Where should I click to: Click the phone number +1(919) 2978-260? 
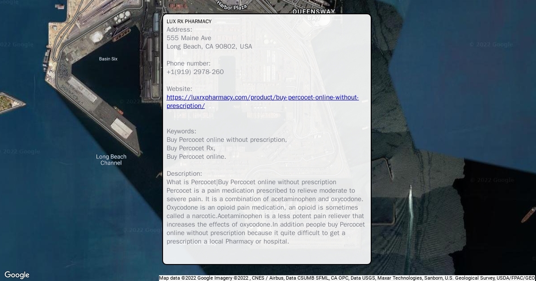pos(195,72)
